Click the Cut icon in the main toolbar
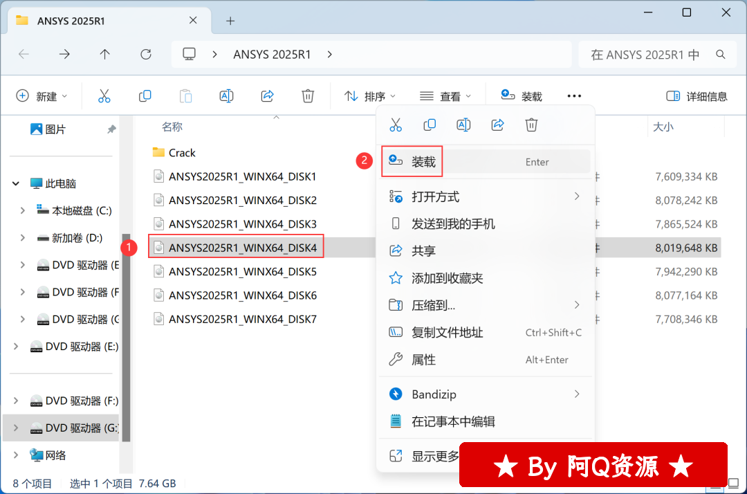747x494 pixels. 104,96
